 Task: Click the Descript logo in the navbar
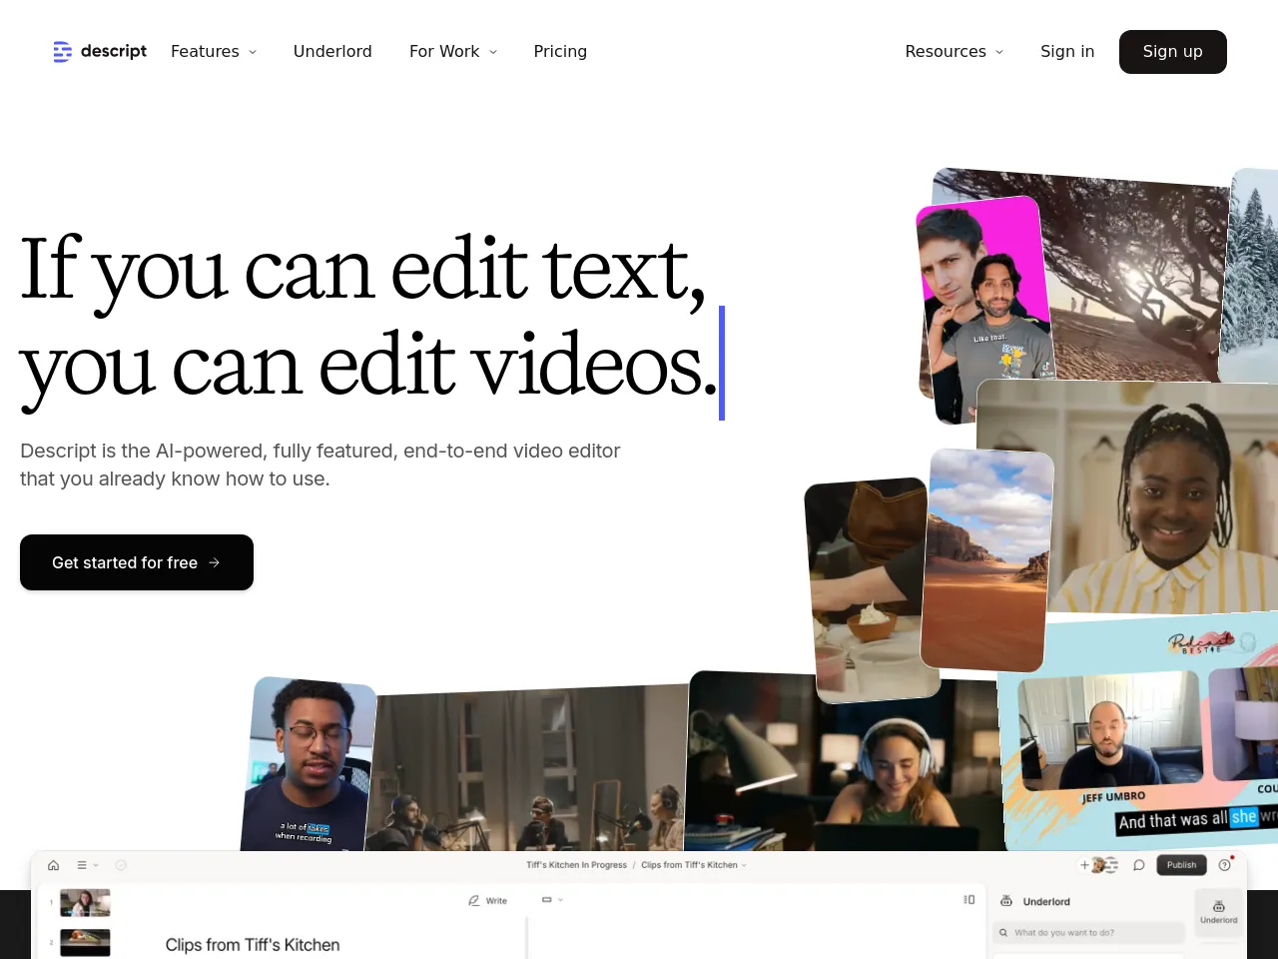click(x=100, y=51)
